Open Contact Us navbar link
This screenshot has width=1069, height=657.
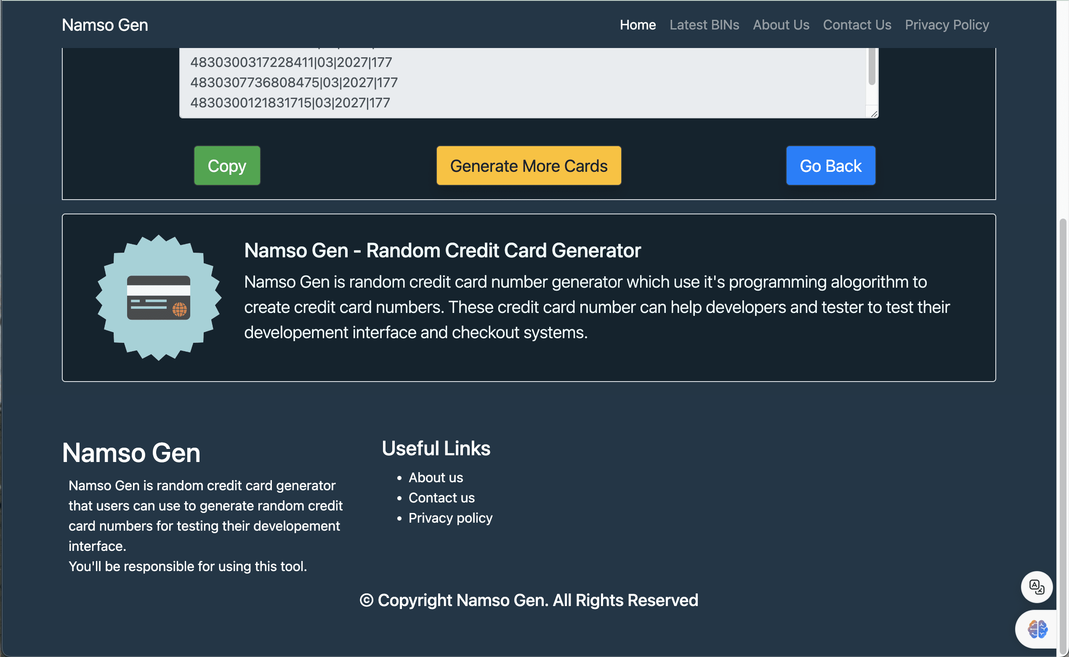coord(857,25)
